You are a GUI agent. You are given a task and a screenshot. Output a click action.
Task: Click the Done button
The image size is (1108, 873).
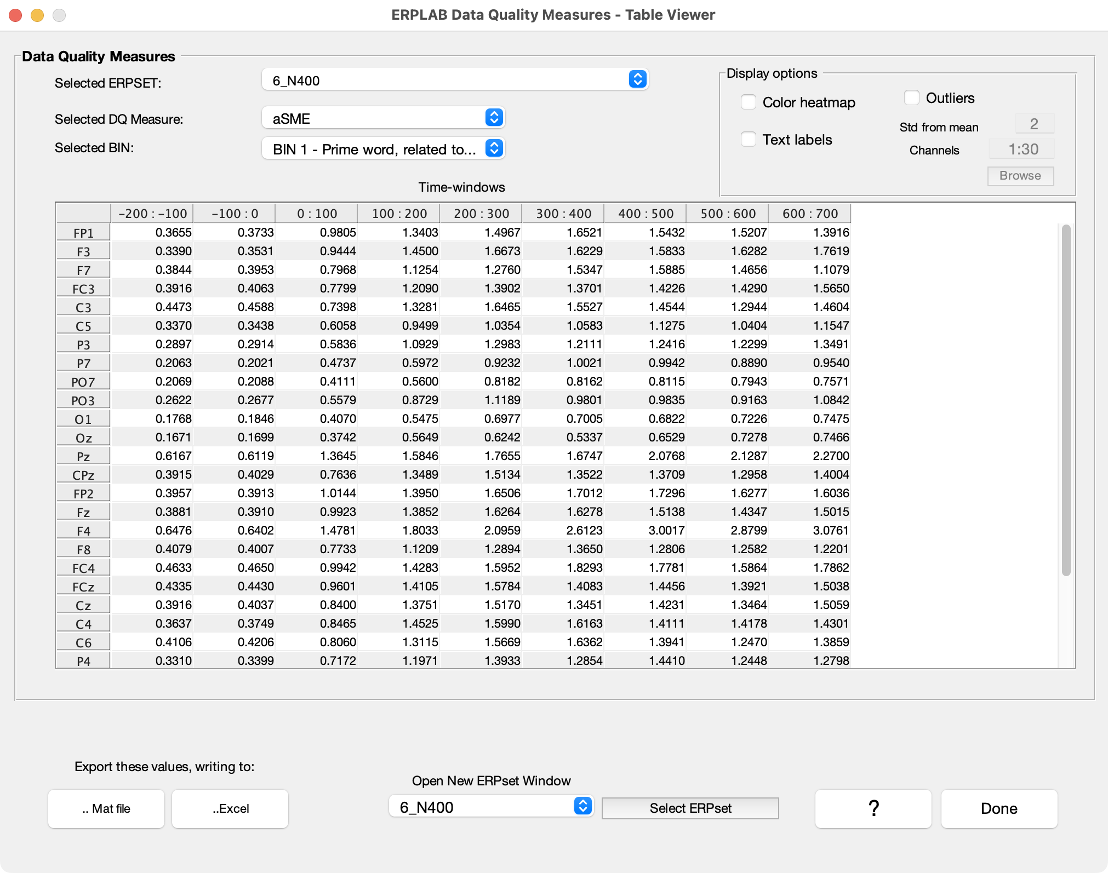click(1000, 809)
